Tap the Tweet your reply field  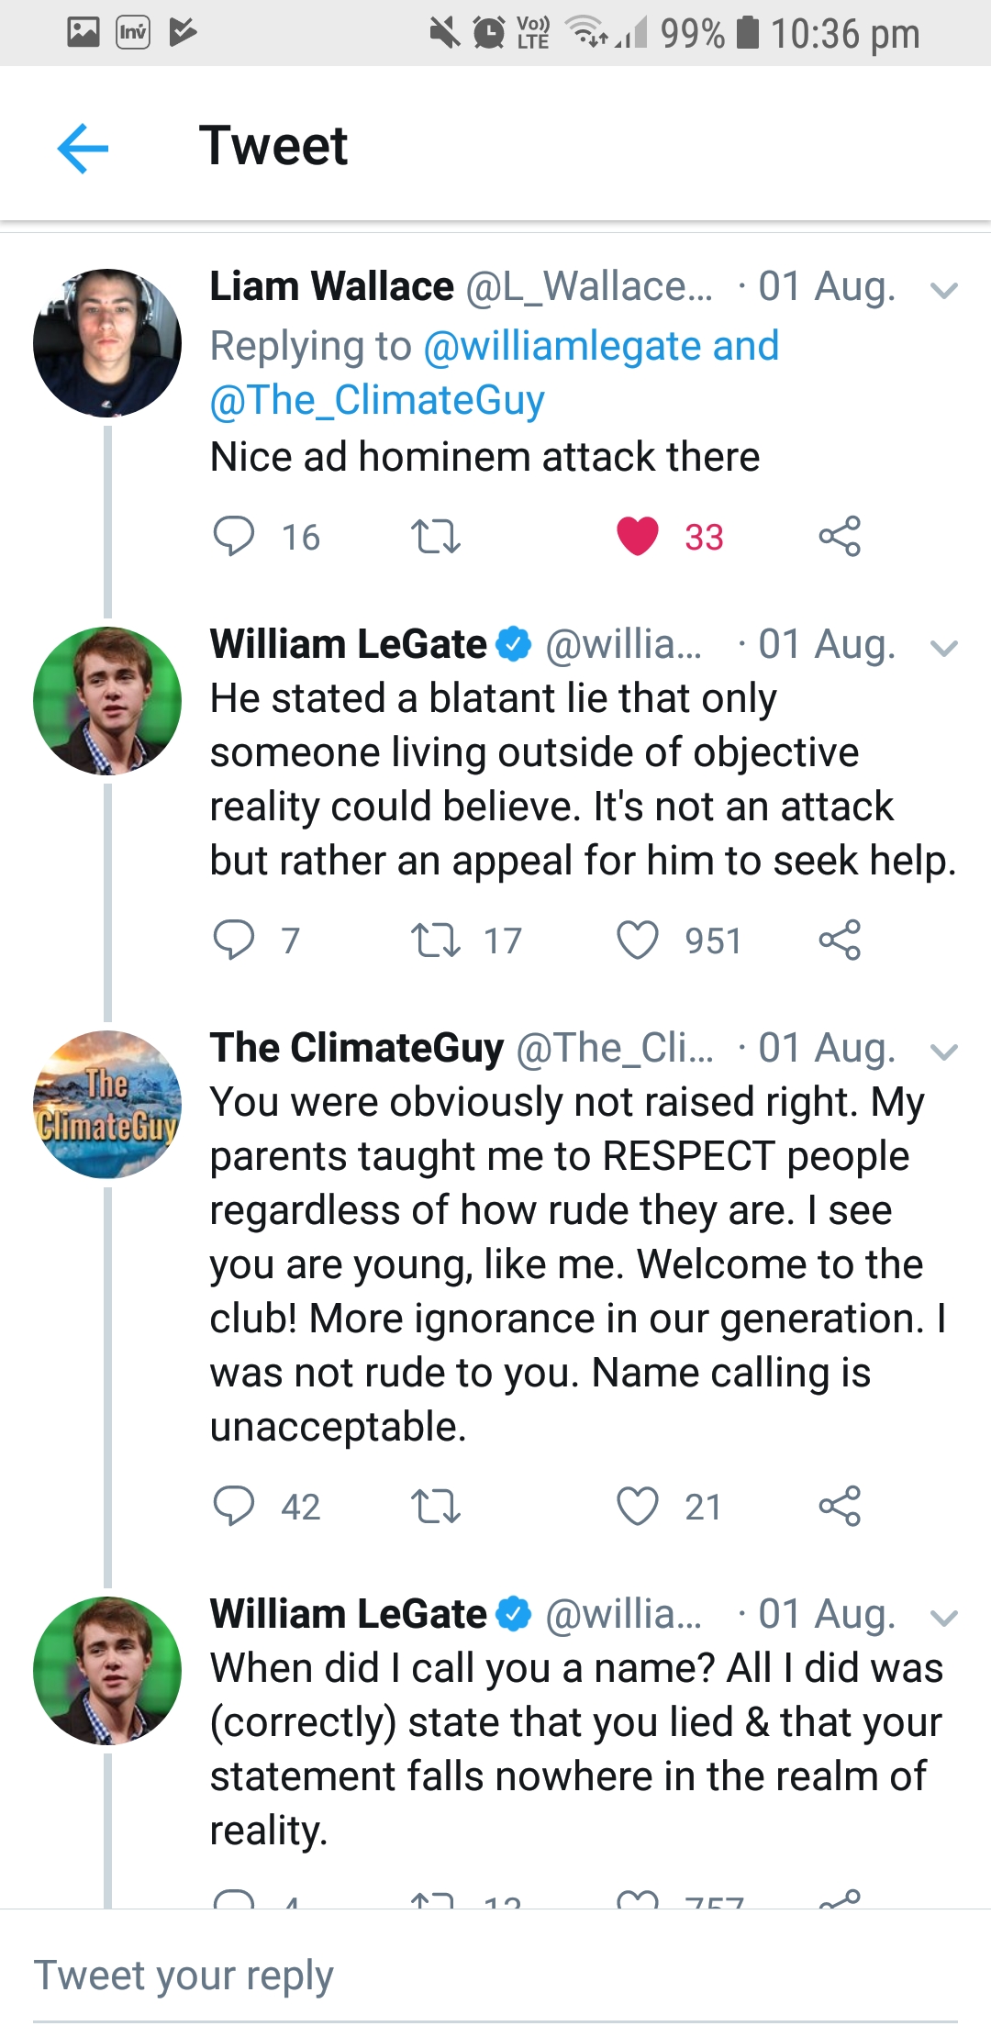pos(495,1976)
